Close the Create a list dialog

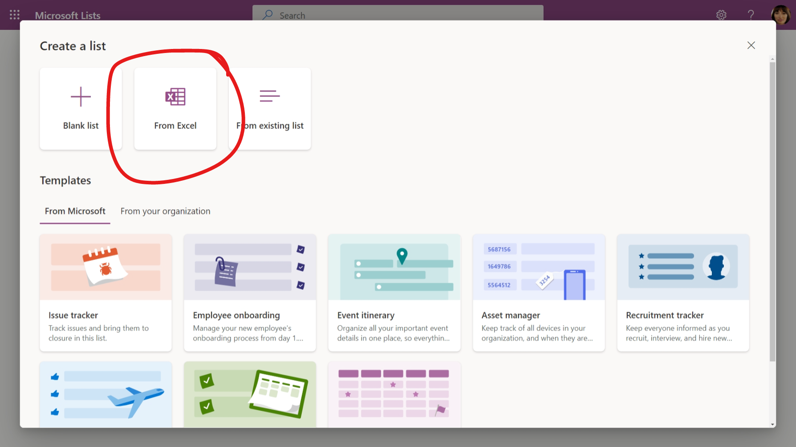tap(751, 45)
